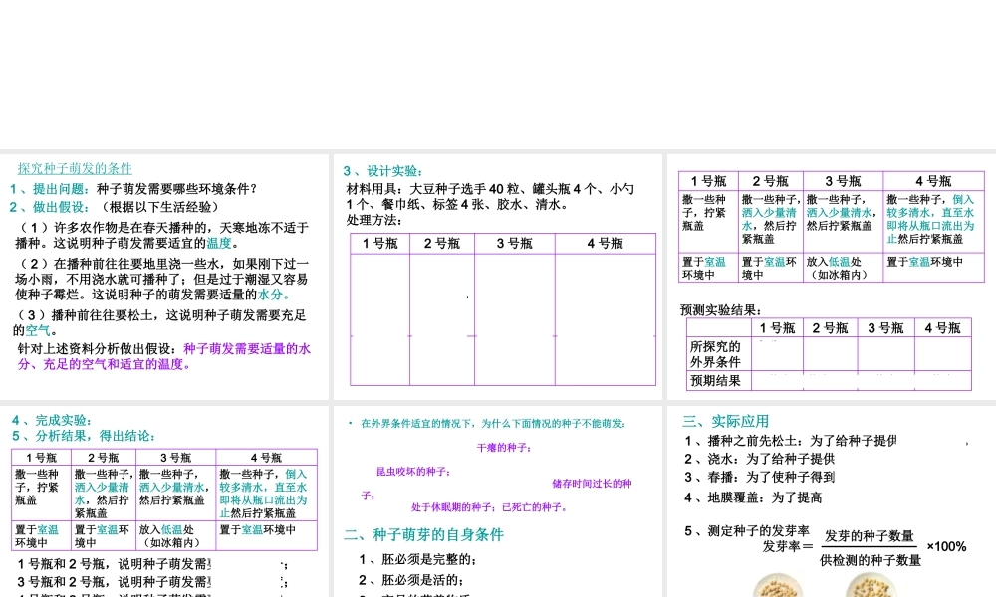Click the heading 3、设计实验:
The height and width of the screenshot is (597, 996).
point(383,171)
